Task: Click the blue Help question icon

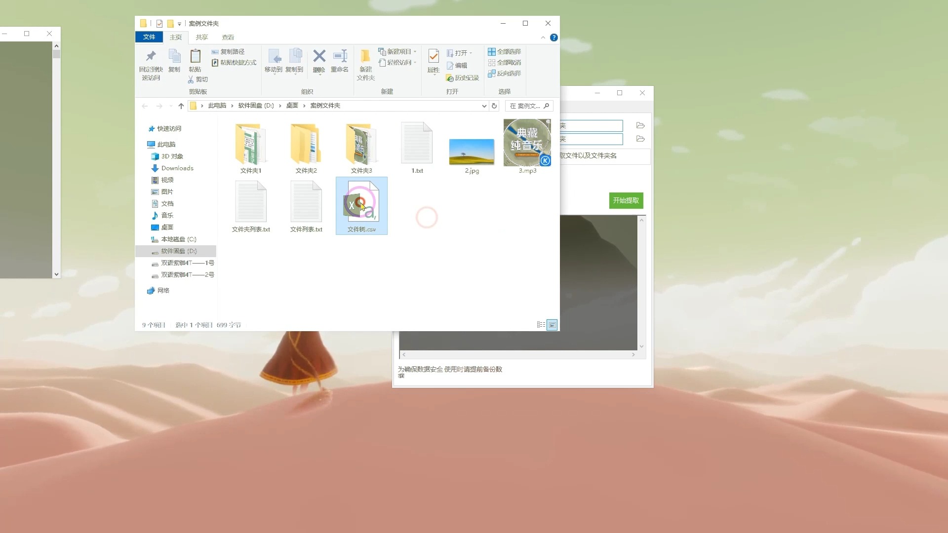Action: (554, 38)
